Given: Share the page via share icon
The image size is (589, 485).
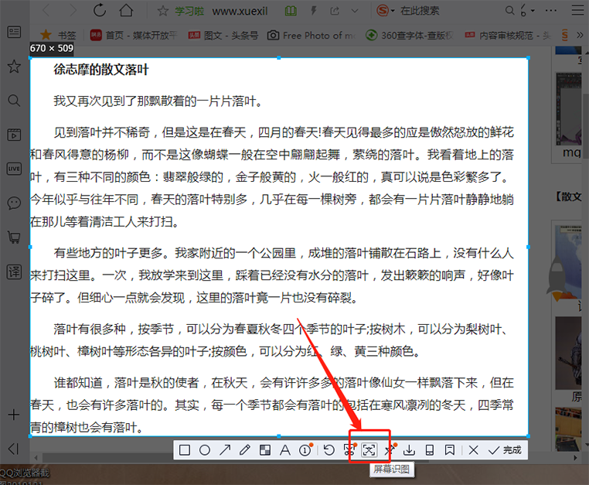Looking at the screenshot, I should (335, 11).
